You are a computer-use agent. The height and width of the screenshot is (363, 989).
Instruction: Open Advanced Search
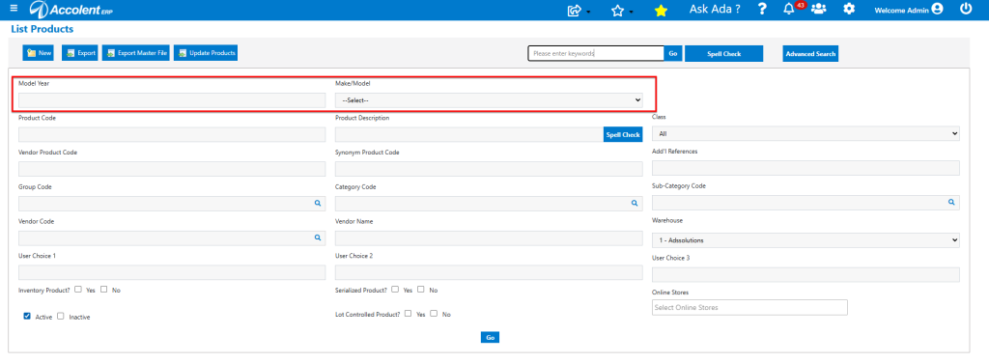(810, 53)
